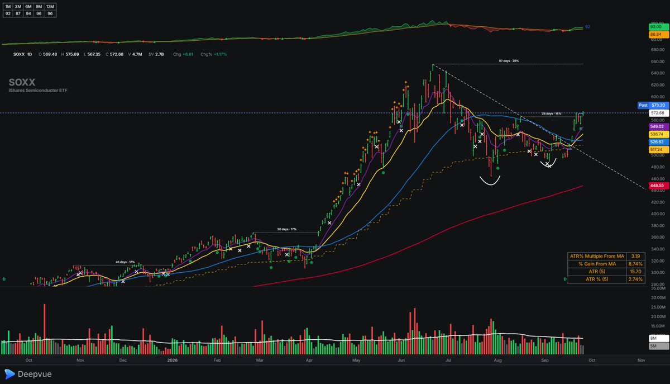Click the 3.19 ATR multiple value
Image resolution: width=670 pixels, height=384 pixels.
(x=635, y=256)
